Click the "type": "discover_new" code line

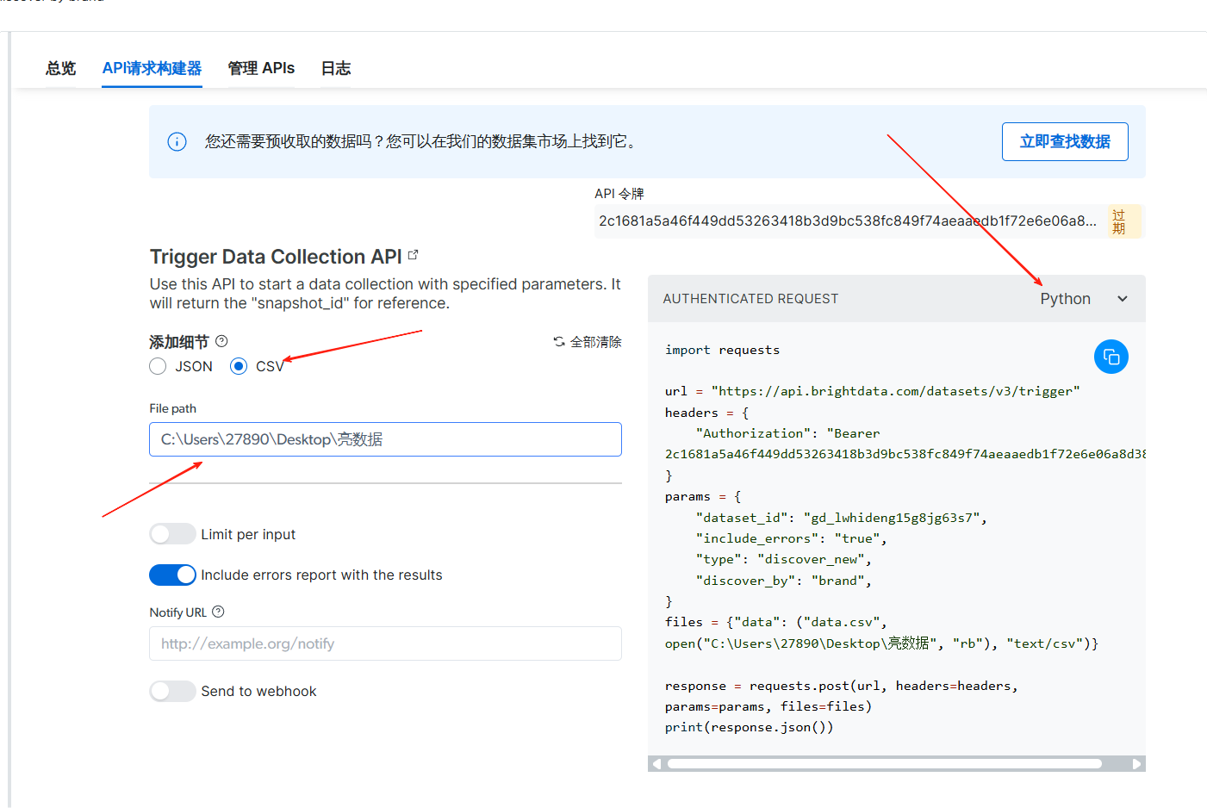pyautogui.click(x=783, y=559)
